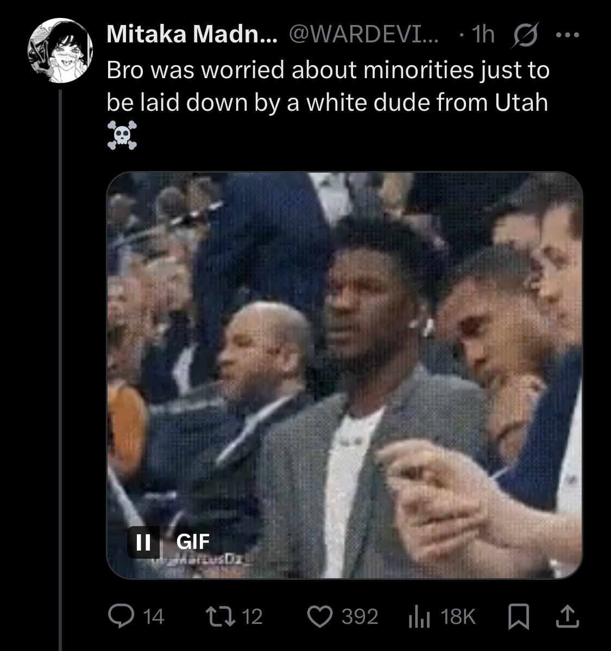
Task: Click the GIF label badge
Action: coord(193,542)
